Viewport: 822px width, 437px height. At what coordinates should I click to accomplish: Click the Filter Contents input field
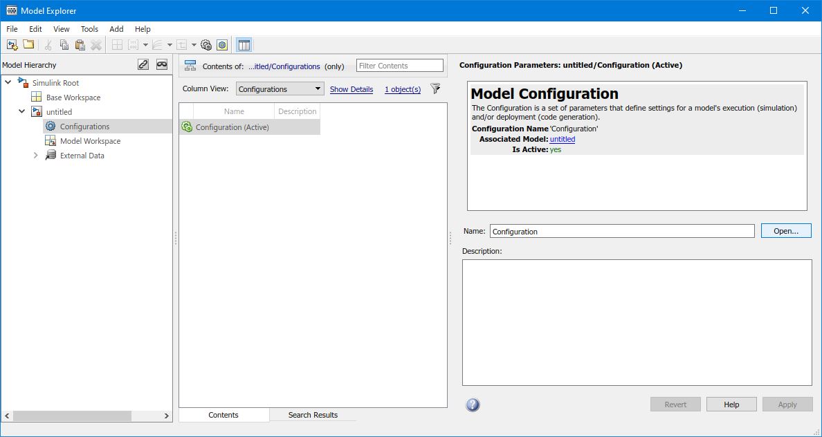[x=400, y=66]
